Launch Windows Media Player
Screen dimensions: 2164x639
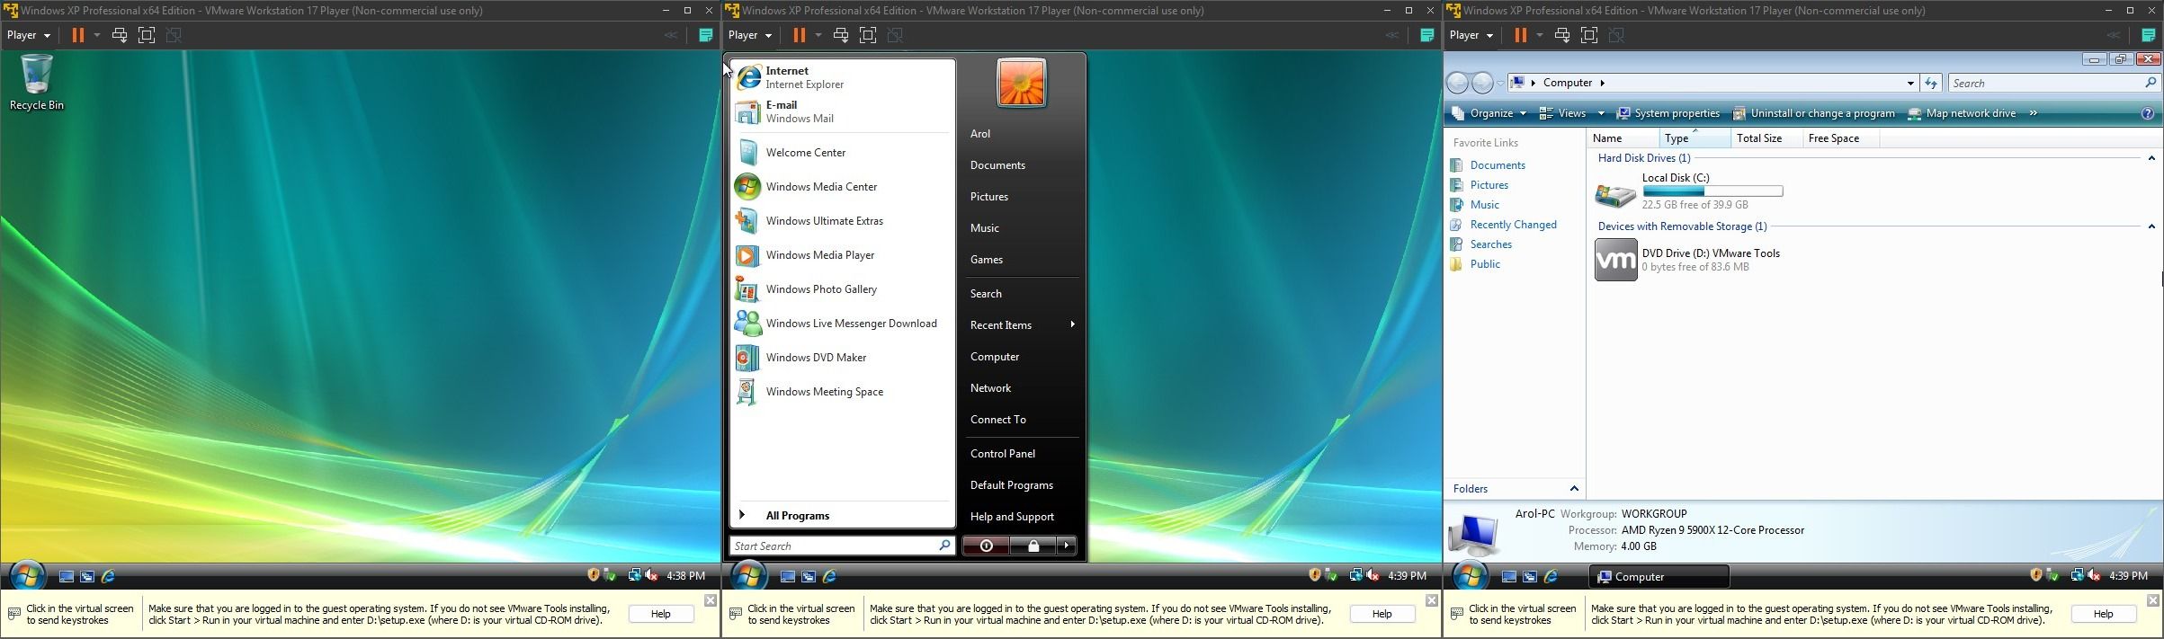[841, 255]
